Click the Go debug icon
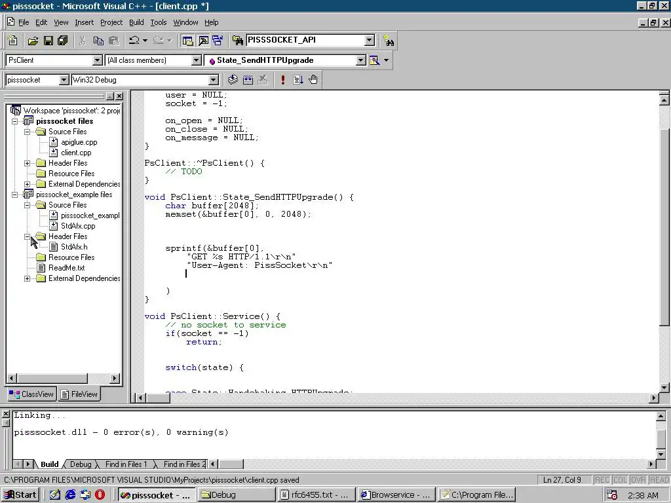Image resolution: width=671 pixels, height=503 pixels. pyautogui.click(x=298, y=79)
